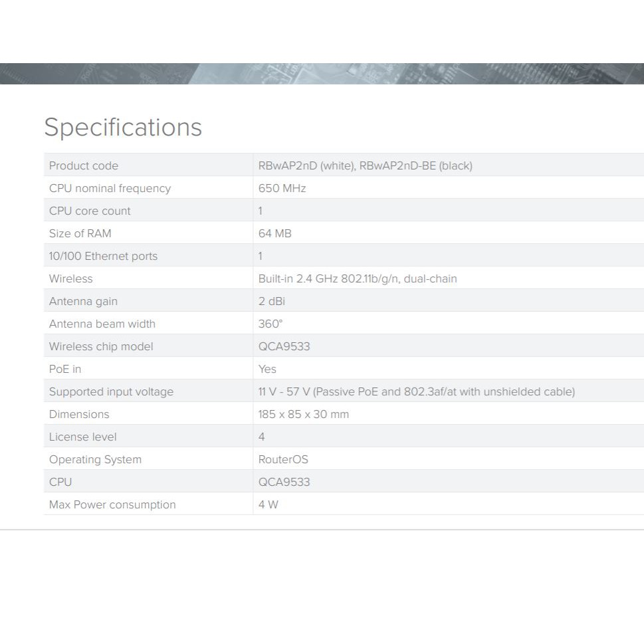Click the Built-in 2.4 GHz wireless value
The width and height of the screenshot is (644, 644).
(x=358, y=278)
